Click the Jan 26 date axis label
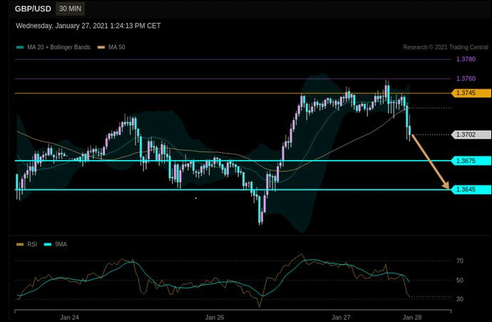 tap(215, 317)
